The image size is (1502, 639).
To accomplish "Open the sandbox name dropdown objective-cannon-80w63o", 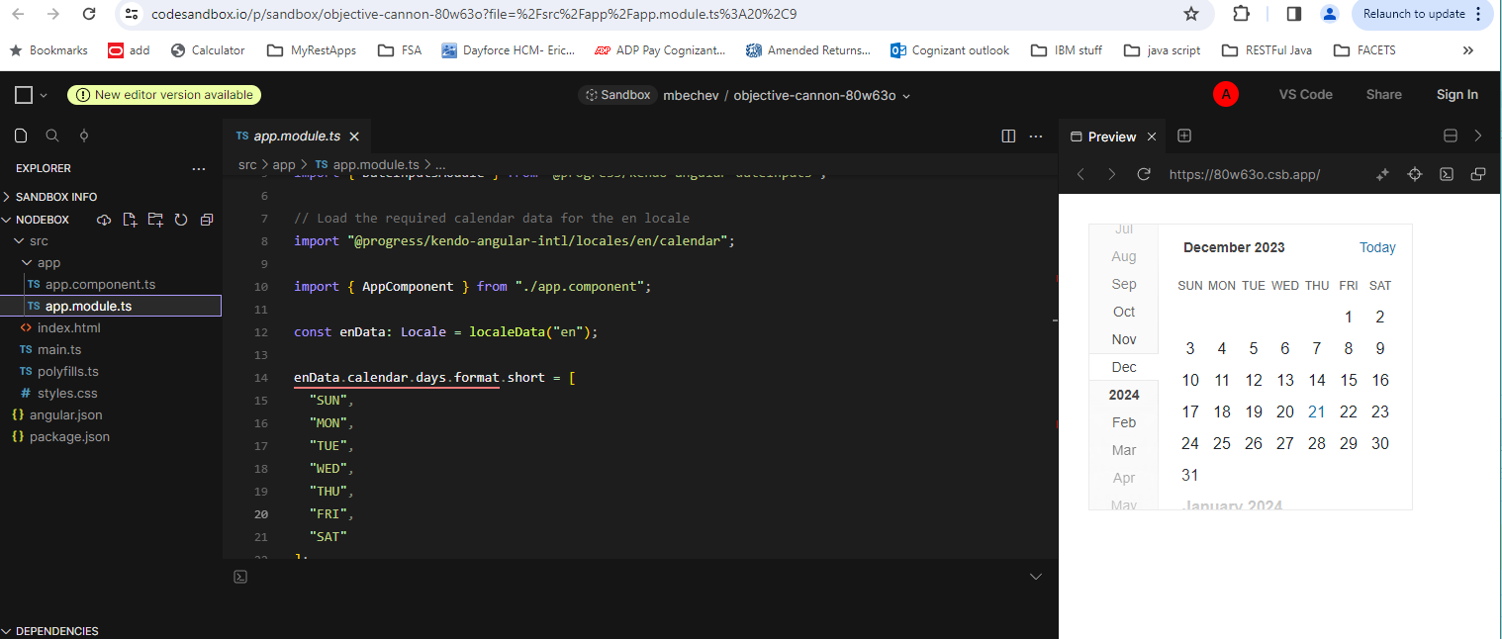I will [821, 95].
